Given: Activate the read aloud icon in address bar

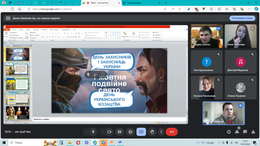Looking at the screenshot, I should (x=173, y=9).
